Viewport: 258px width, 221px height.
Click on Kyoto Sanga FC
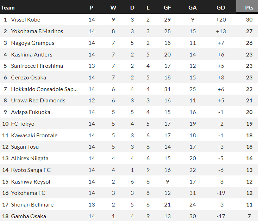(31, 170)
